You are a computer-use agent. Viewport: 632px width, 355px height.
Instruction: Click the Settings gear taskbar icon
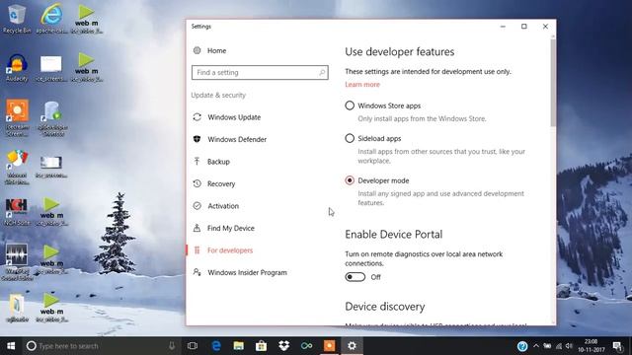pos(352,346)
